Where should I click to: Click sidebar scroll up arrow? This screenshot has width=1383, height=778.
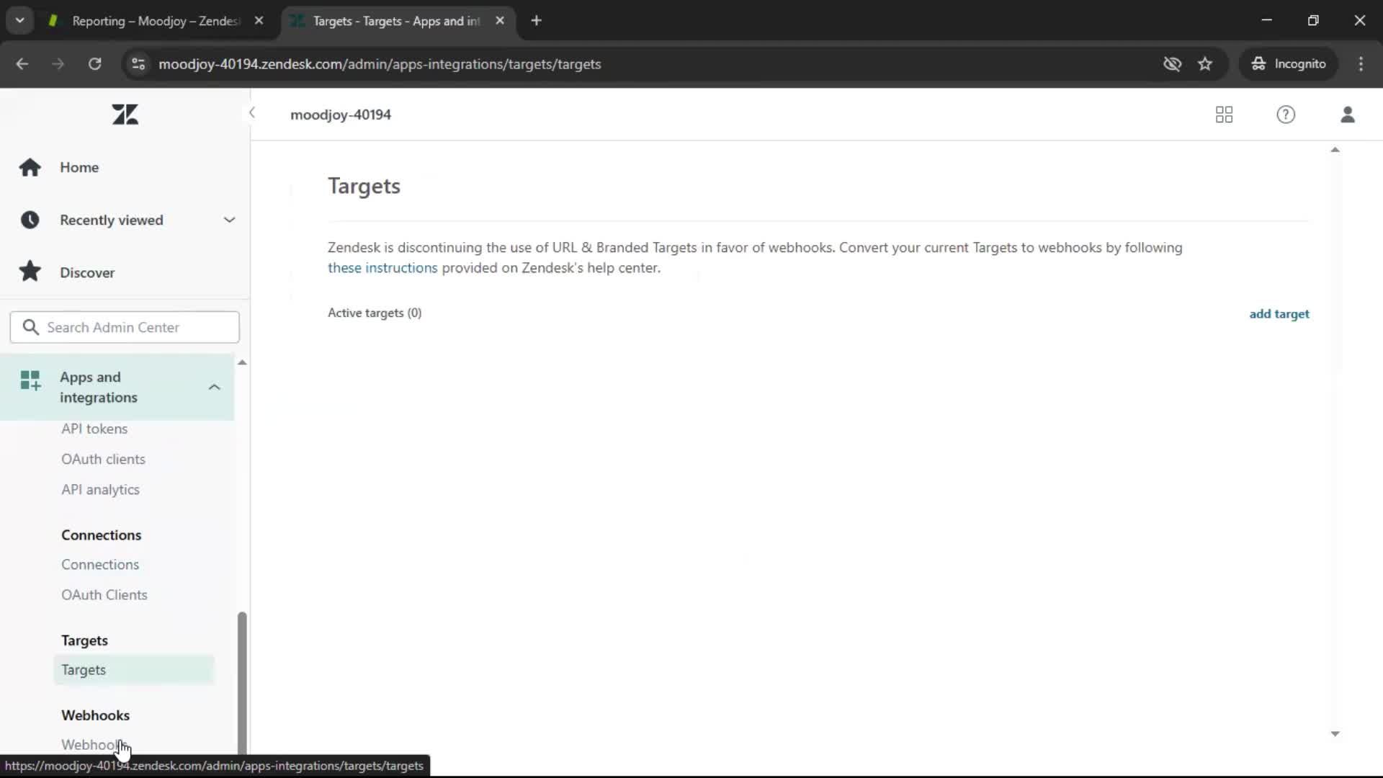(x=242, y=362)
